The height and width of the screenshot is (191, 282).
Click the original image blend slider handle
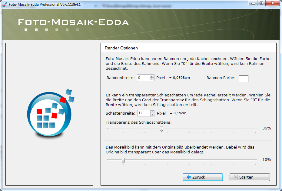pos(123,160)
